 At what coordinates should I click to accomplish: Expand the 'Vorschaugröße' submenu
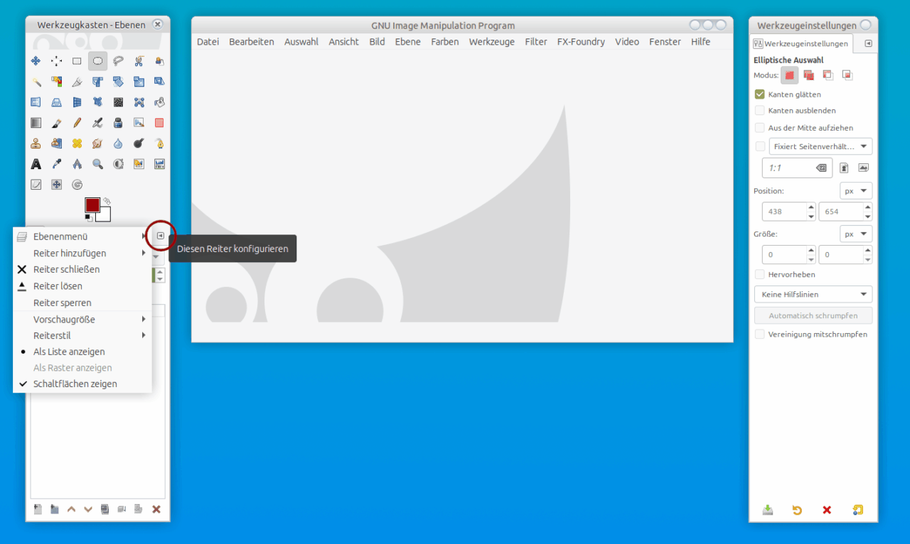pos(82,320)
